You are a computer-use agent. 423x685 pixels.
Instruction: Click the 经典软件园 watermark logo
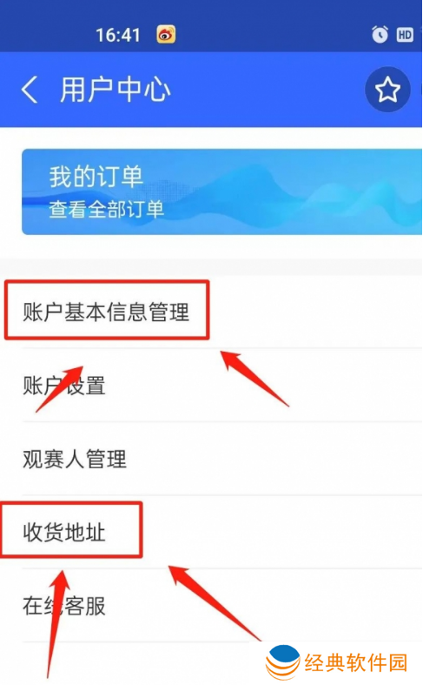coord(282,662)
